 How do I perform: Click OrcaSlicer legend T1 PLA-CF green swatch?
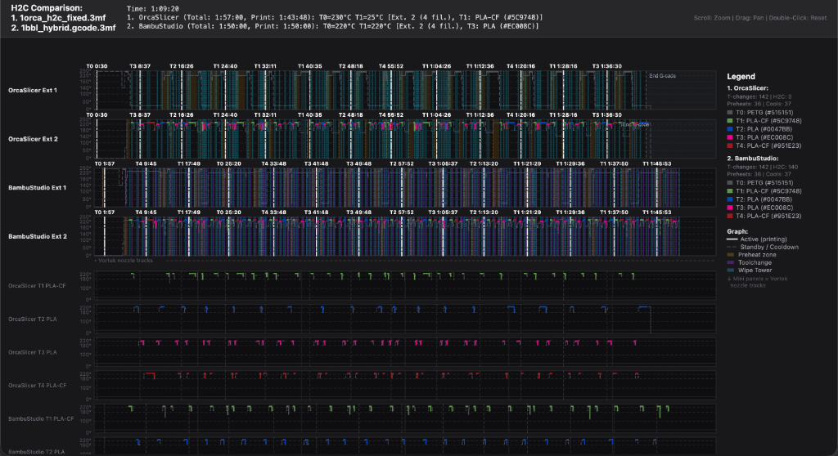[x=730, y=121]
